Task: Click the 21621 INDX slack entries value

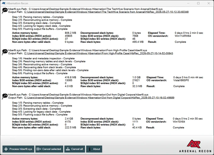Action: (x=136, y=80)
